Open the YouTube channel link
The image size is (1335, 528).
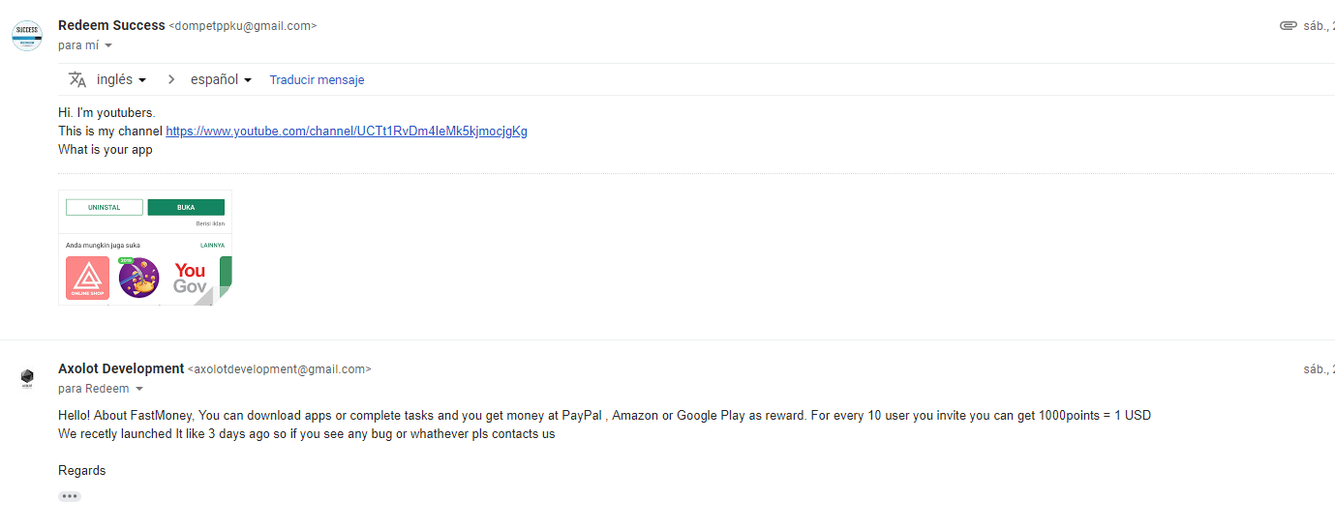pos(347,132)
